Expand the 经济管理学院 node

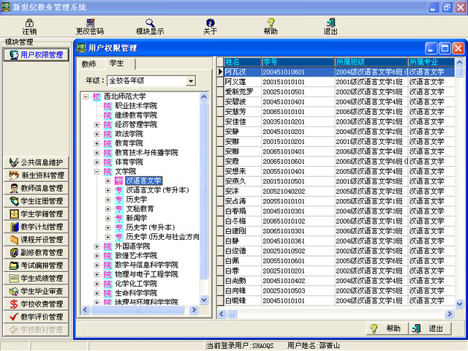pos(97,125)
